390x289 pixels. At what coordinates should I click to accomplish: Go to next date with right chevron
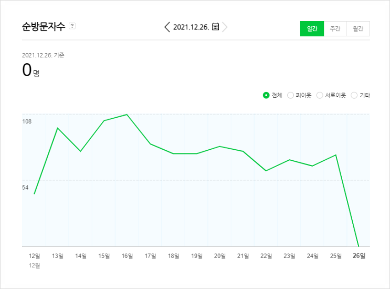(x=225, y=27)
